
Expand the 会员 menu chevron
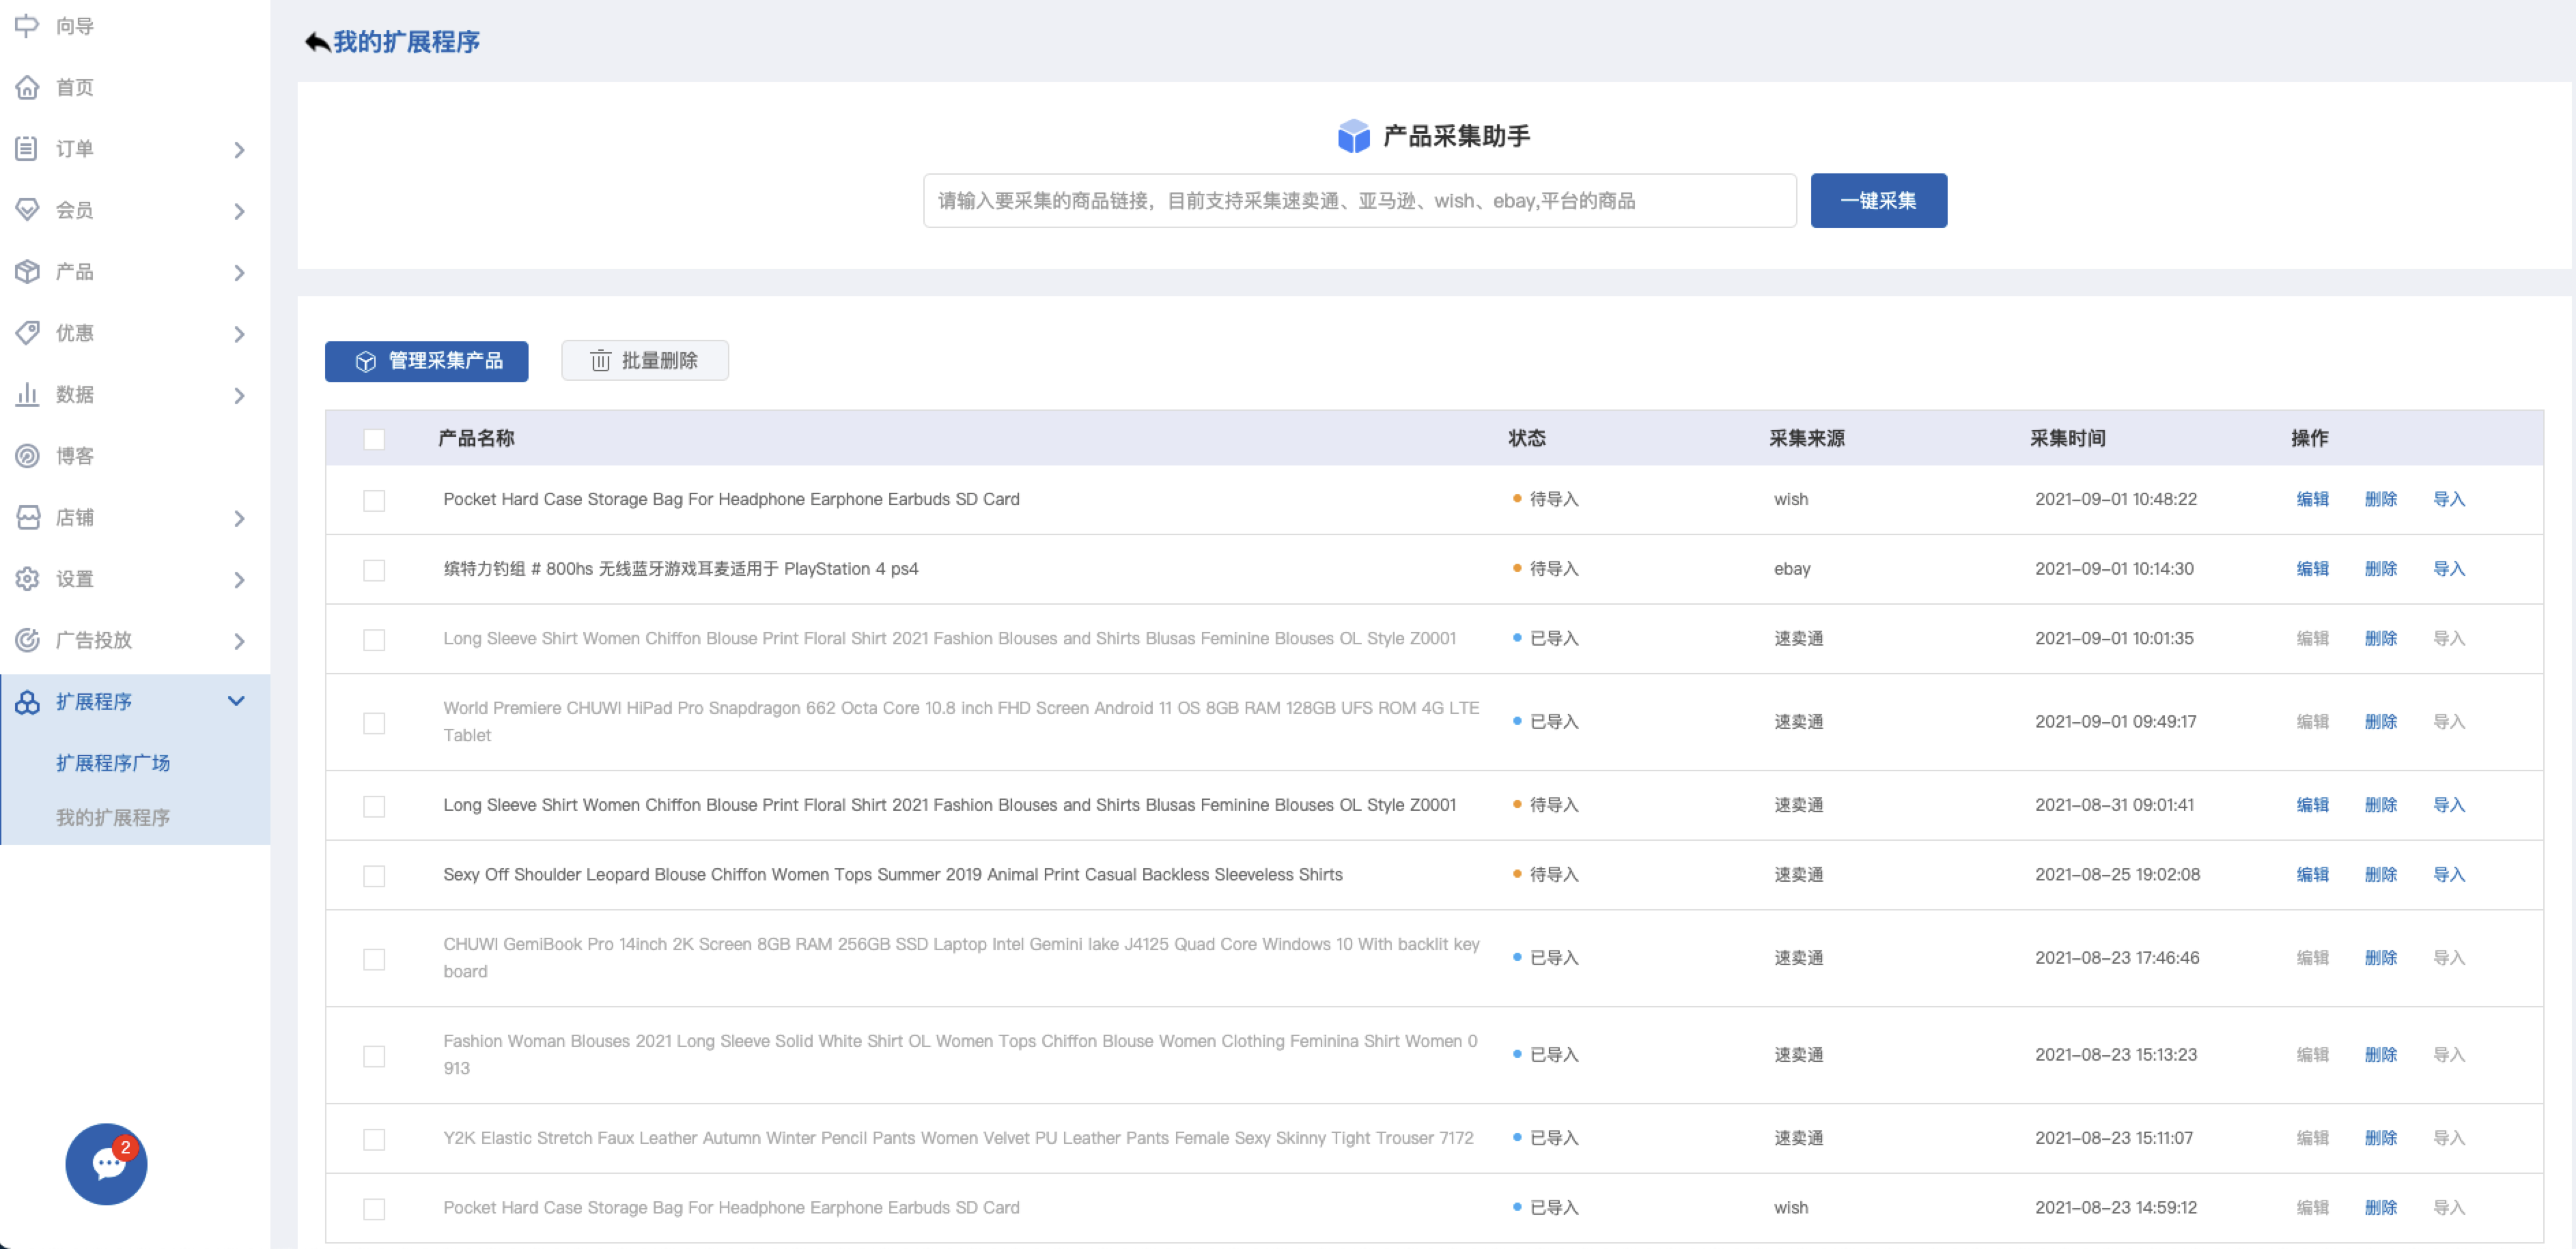(239, 211)
